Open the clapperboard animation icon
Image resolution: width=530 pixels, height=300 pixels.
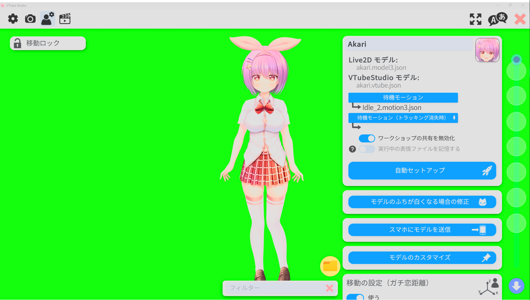tap(65, 19)
